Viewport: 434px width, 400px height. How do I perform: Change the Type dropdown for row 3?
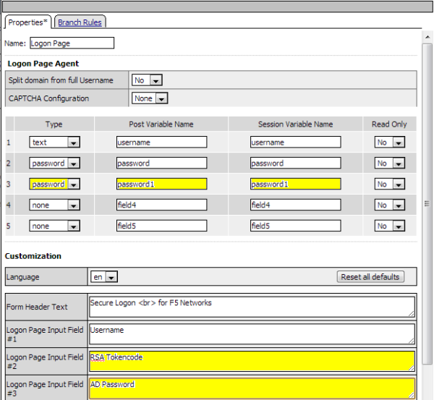(x=54, y=184)
